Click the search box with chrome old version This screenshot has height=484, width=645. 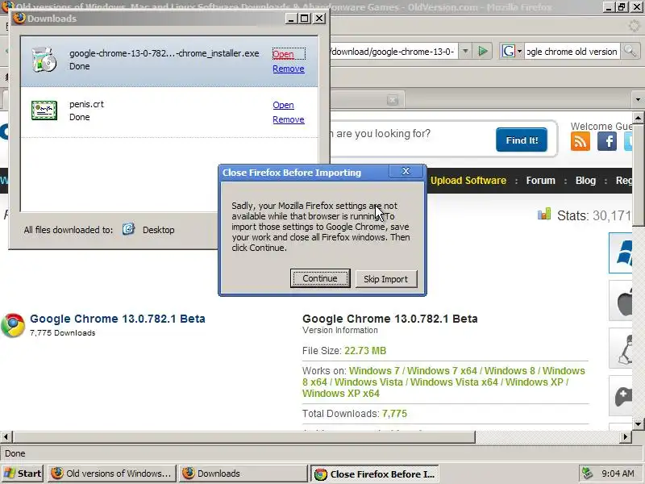click(x=572, y=52)
